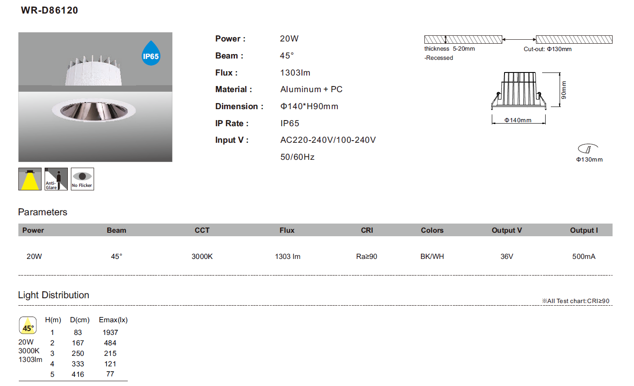Click the Flux value 1303lm in specs
634x386 pixels.
[295, 73]
